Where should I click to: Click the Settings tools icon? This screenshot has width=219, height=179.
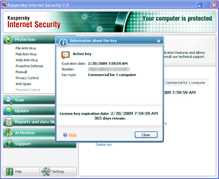[46, 172]
